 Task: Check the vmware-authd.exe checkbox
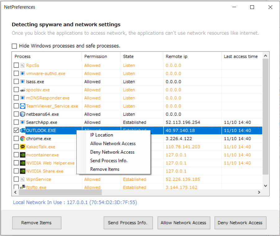pos(16,73)
